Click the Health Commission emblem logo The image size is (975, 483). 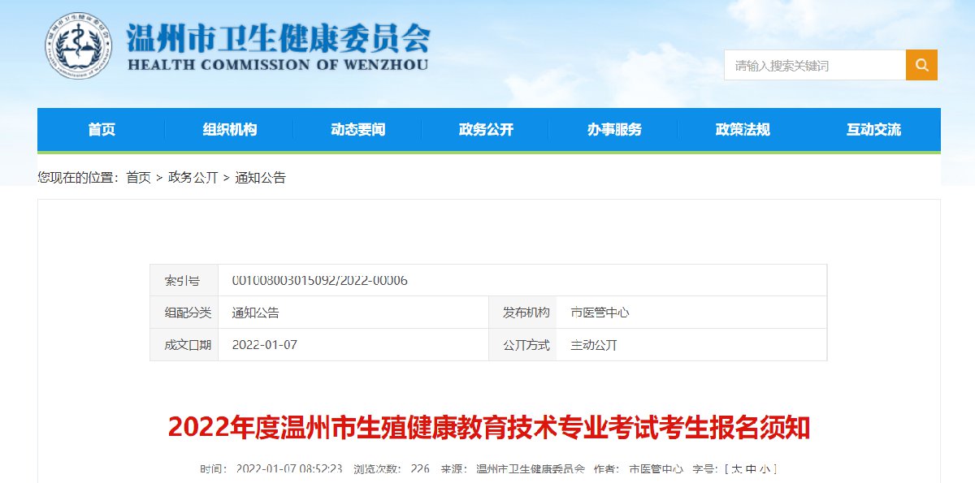pos(77,45)
